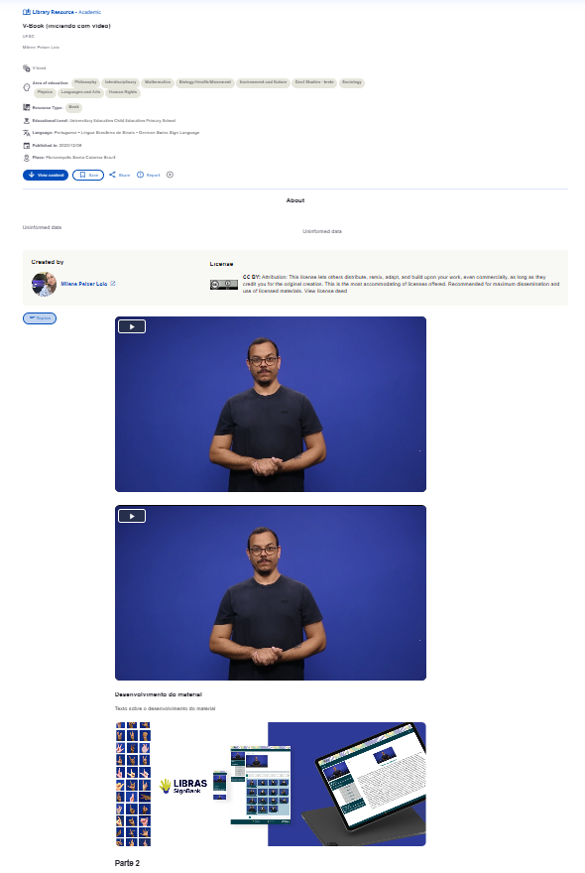Click the Topics pill button
Screen dimensions: 585x873
[40, 318]
